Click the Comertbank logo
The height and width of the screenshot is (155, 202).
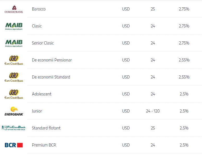point(14,9)
